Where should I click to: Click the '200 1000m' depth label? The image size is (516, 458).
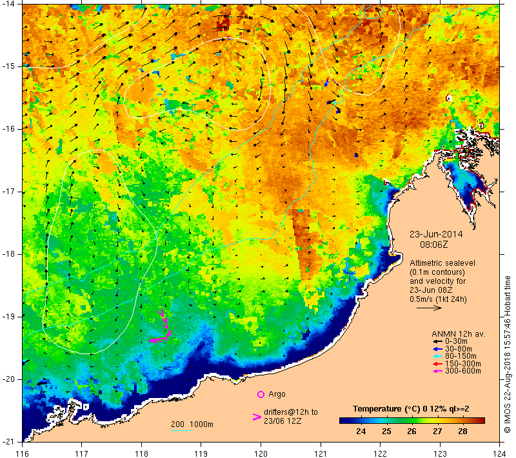pyautogui.click(x=192, y=424)
